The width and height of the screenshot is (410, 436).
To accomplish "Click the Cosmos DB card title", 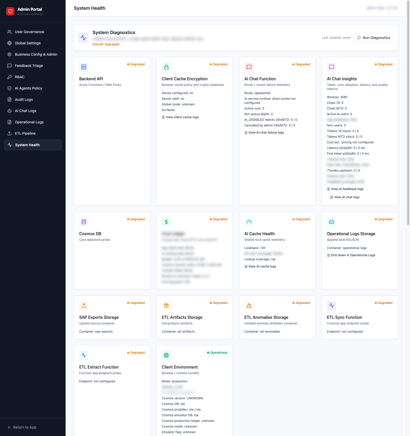I will pyautogui.click(x=90, y=234).
